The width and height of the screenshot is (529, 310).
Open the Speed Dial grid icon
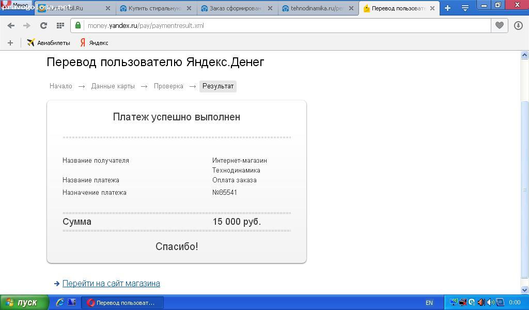click(60, 25)
